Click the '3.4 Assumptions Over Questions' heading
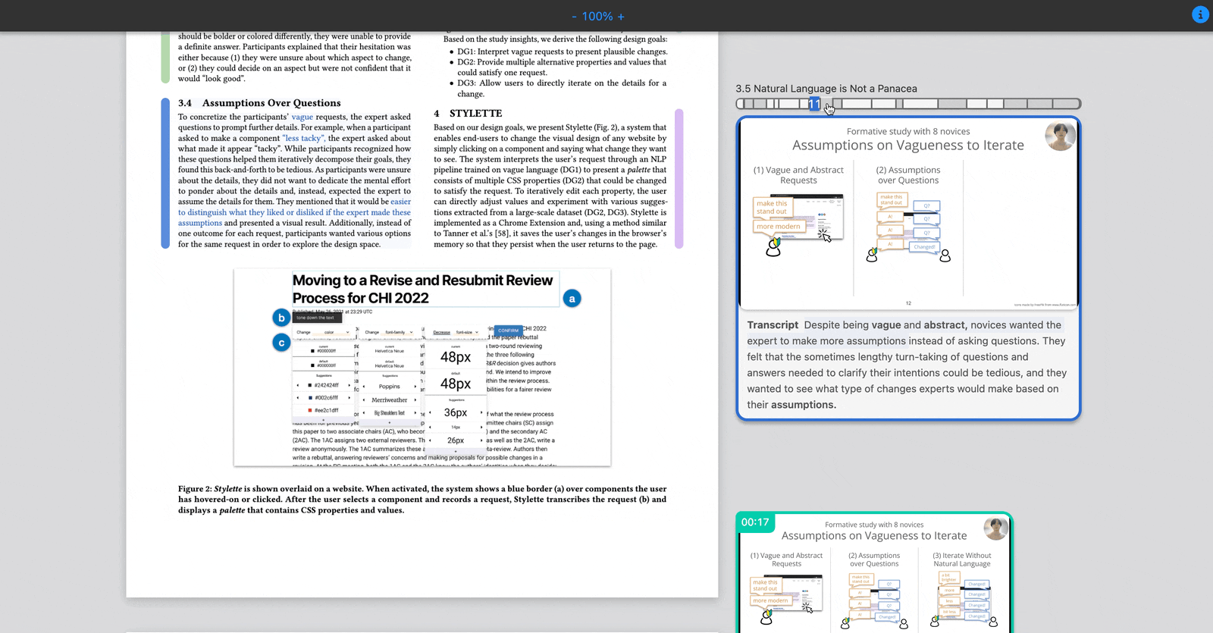 [259, 103]
